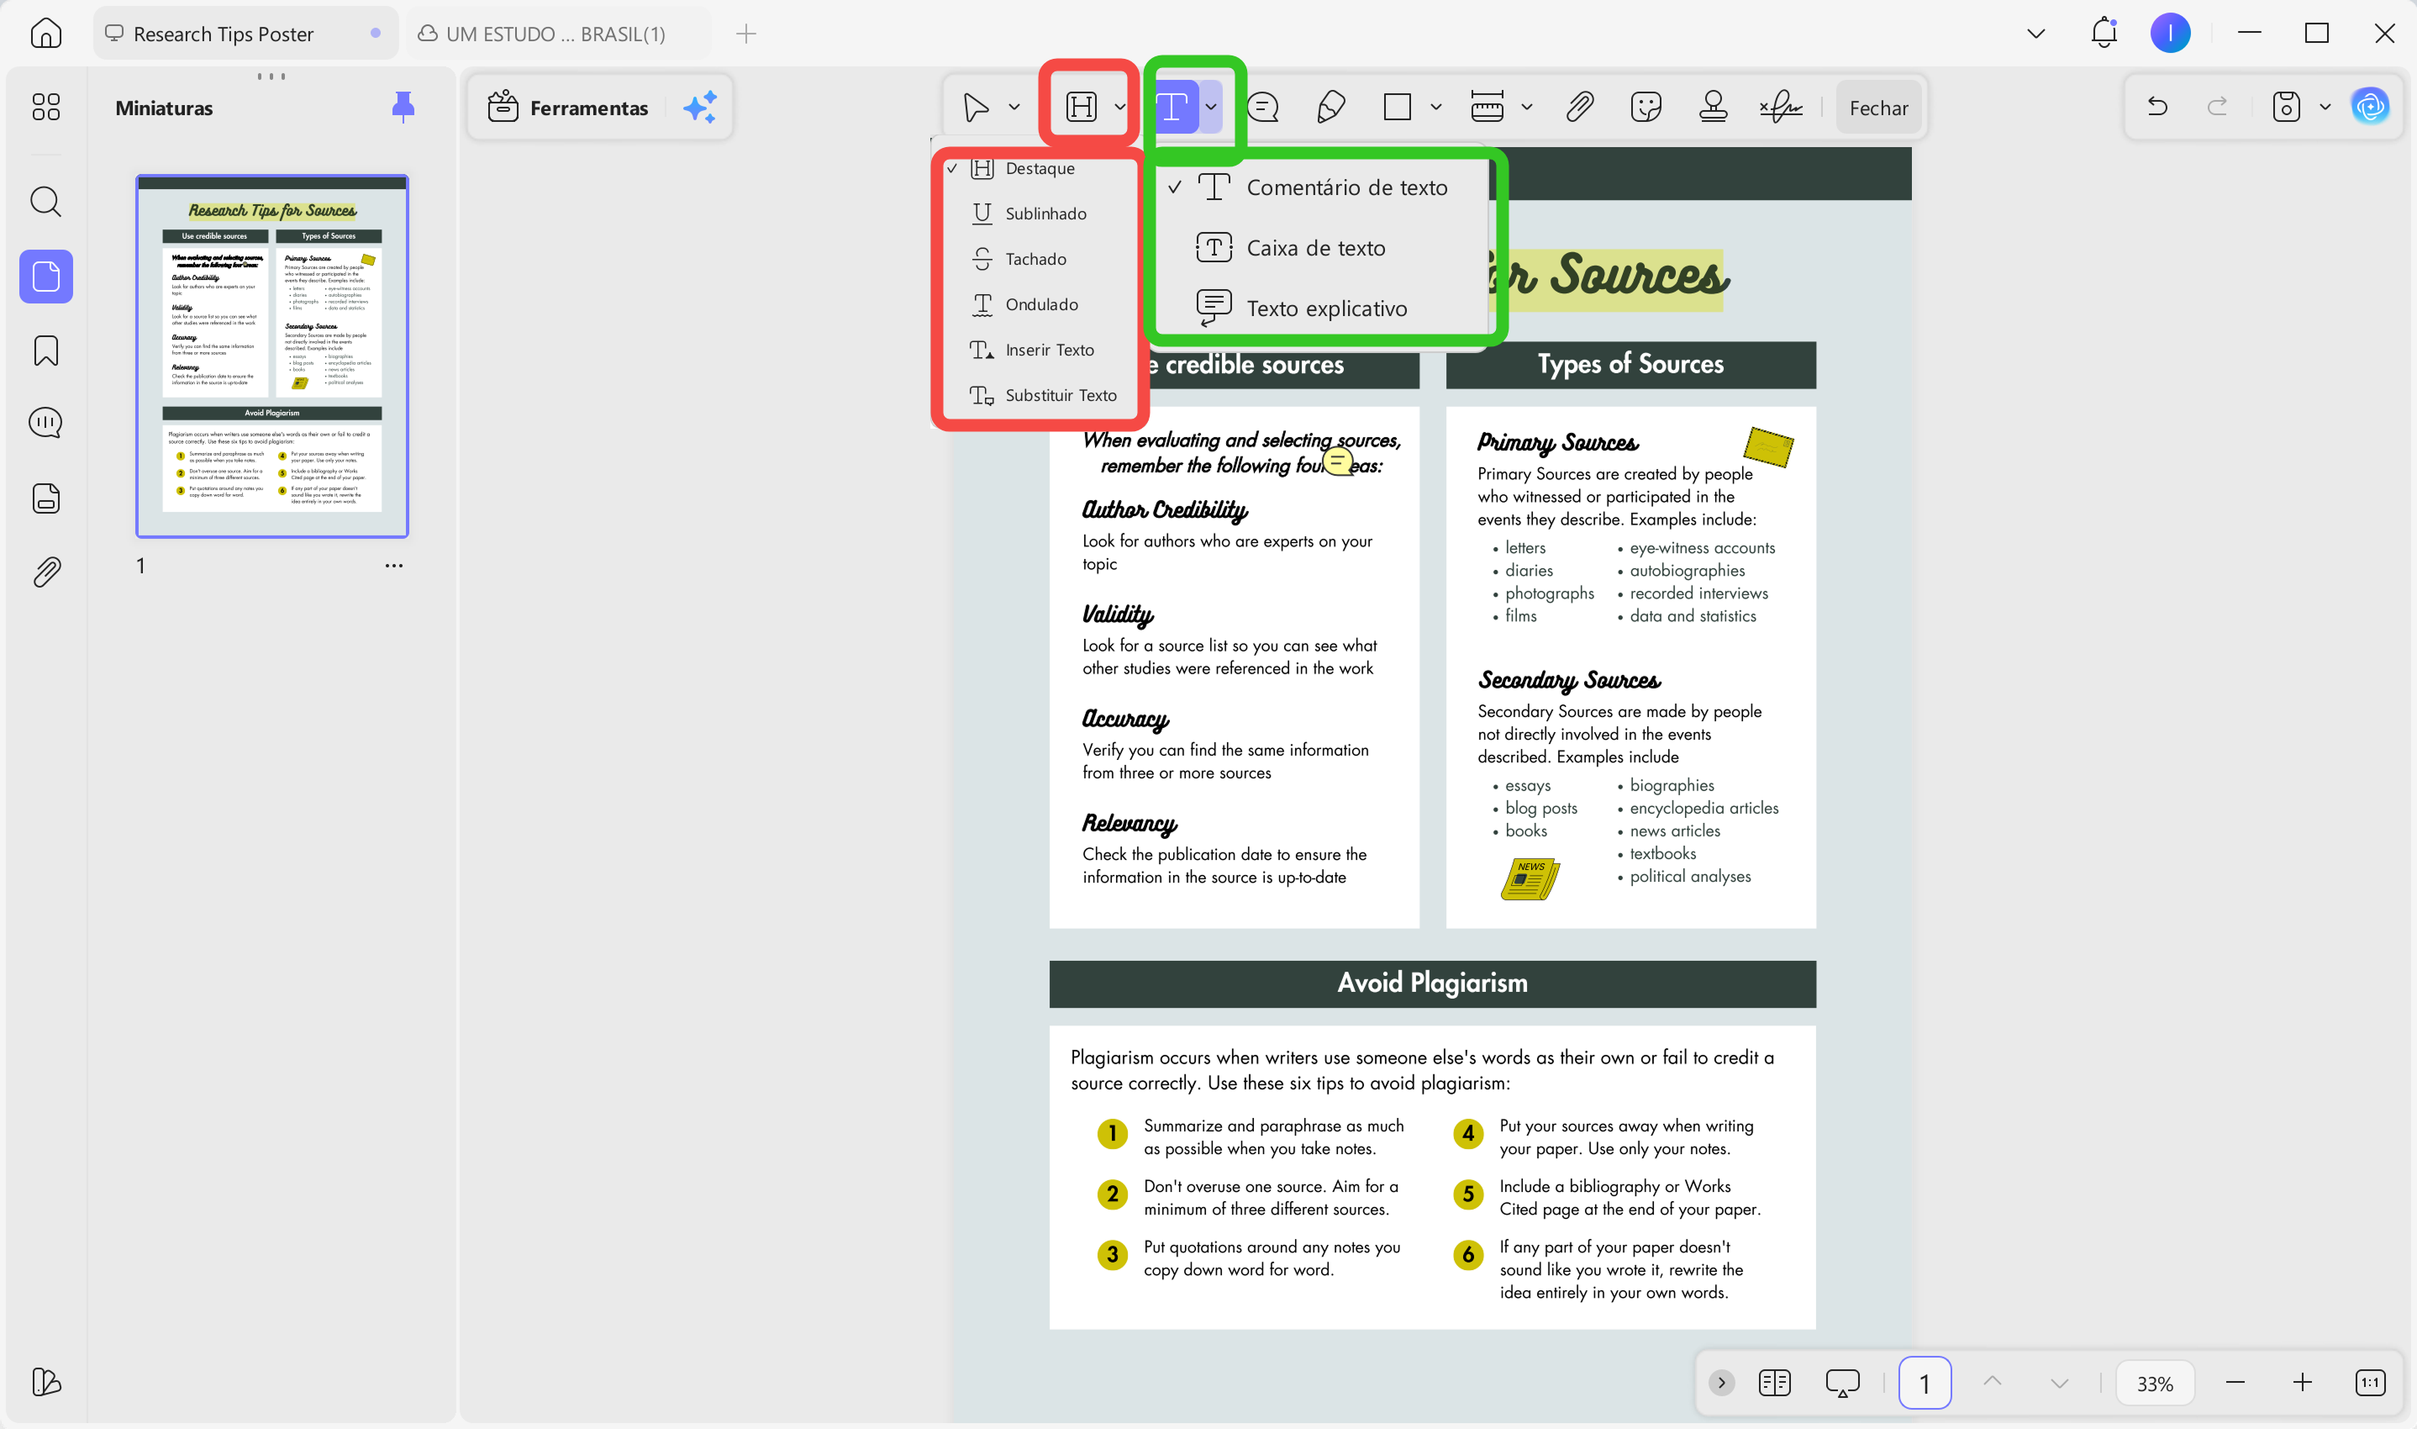2417x1429 pixels.
Task: Switch to UM ESTUDO ... BRASIL(1) tab
Action: (x=558, y=34)
